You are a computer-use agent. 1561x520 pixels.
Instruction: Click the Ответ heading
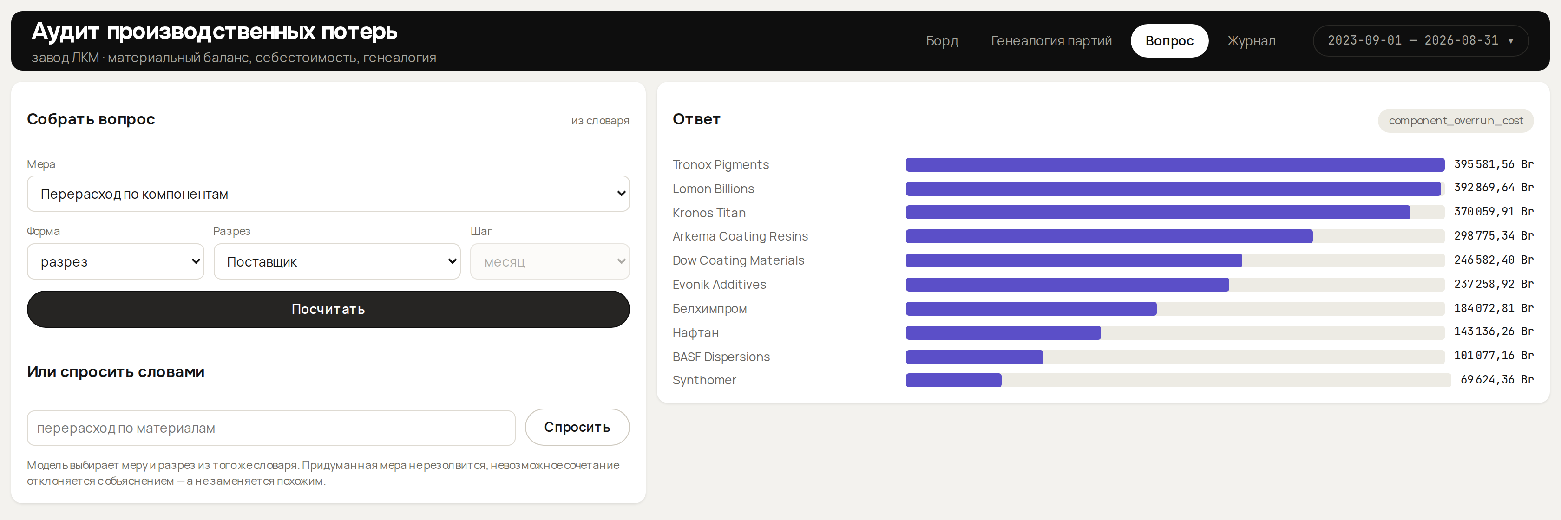click(x=696, y=119)
